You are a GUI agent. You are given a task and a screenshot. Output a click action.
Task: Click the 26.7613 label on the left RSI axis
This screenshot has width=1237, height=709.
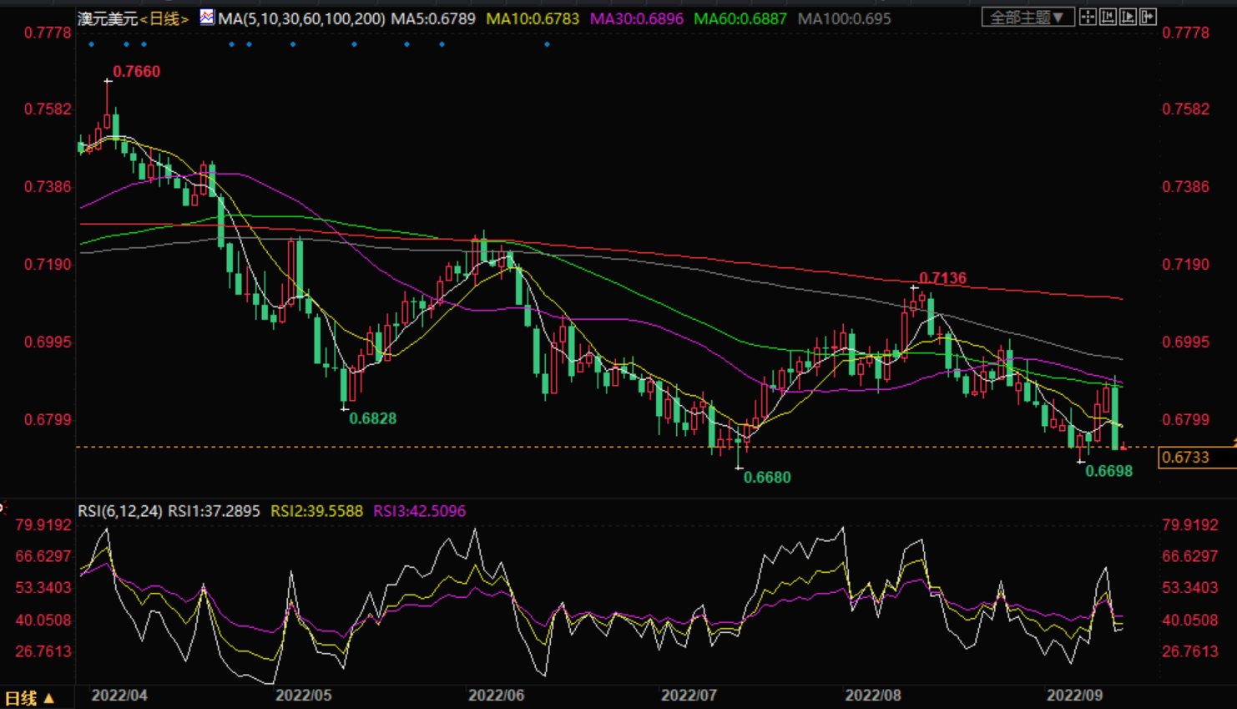[x=43, y=651]
